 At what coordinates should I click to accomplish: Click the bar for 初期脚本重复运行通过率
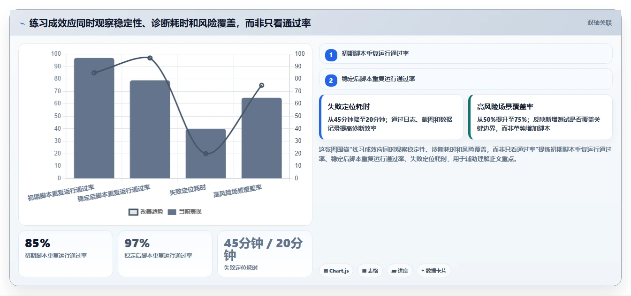[94, 118]
